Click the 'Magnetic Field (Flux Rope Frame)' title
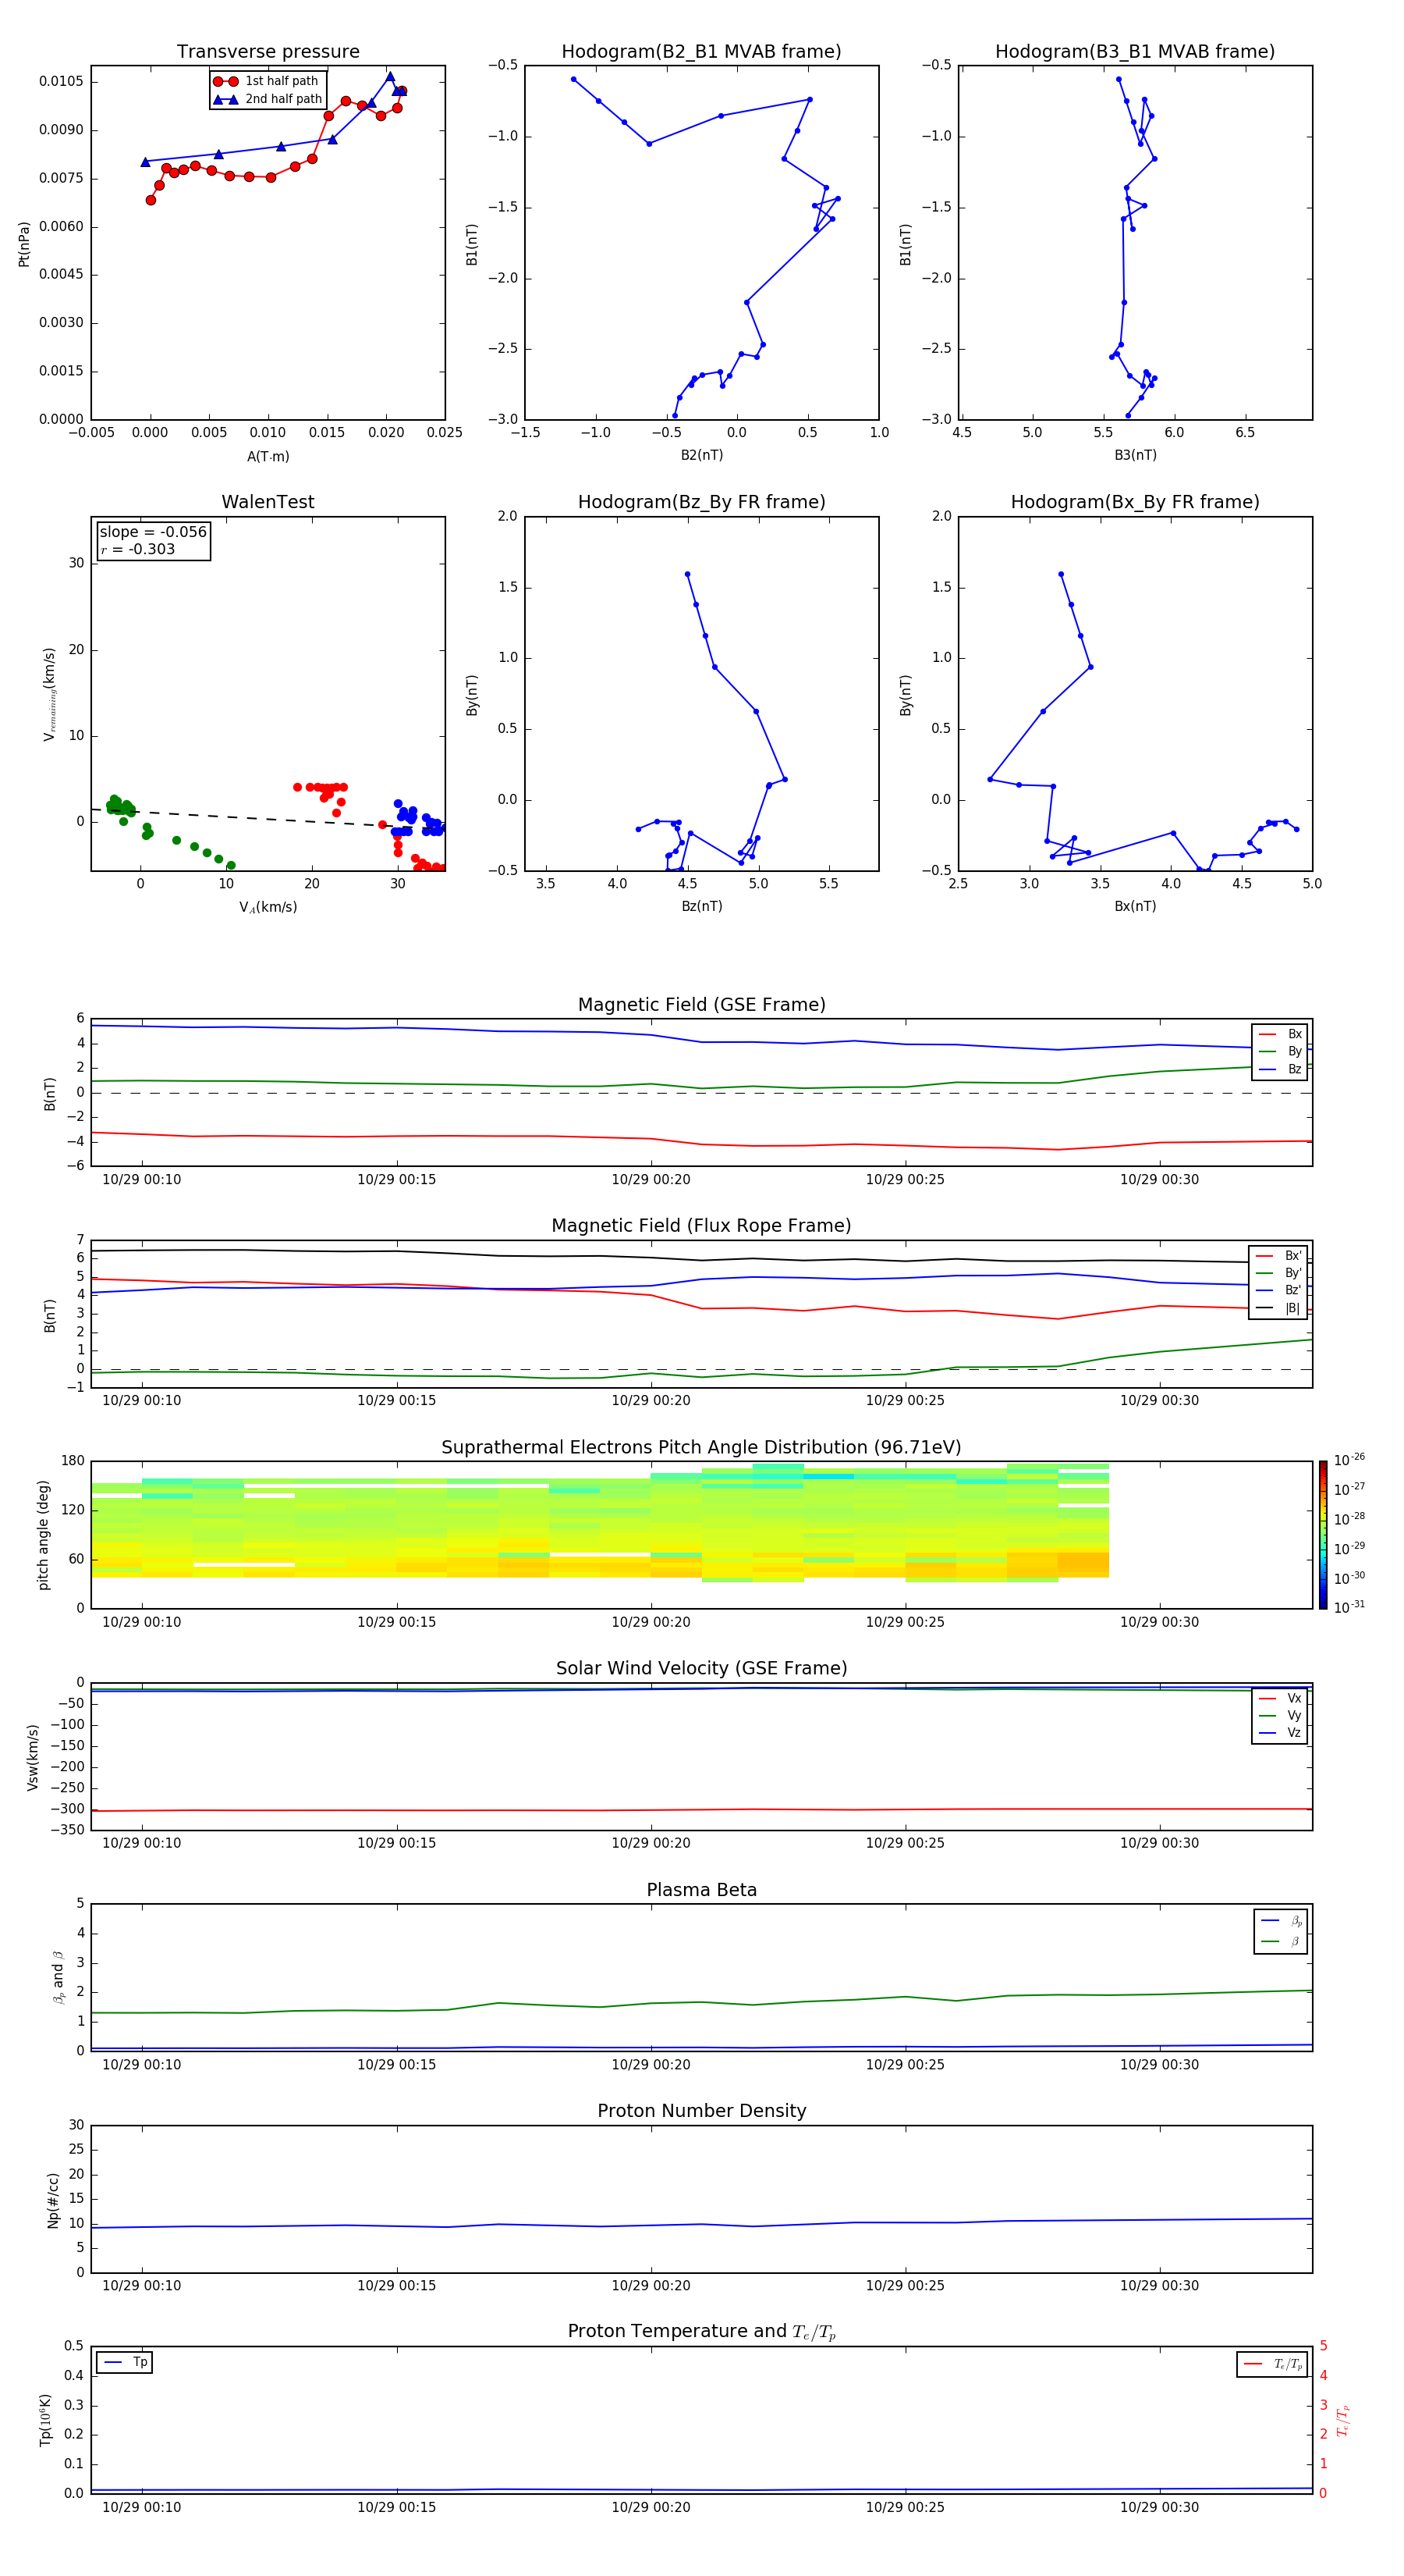Image resolution: width=1404 pixels, height=2576 pixels. click(701, 1226)
